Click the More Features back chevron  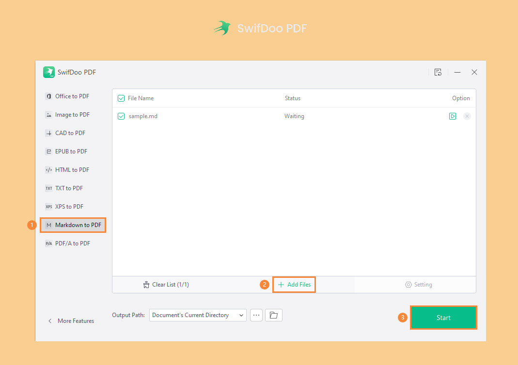coord(50,321)
